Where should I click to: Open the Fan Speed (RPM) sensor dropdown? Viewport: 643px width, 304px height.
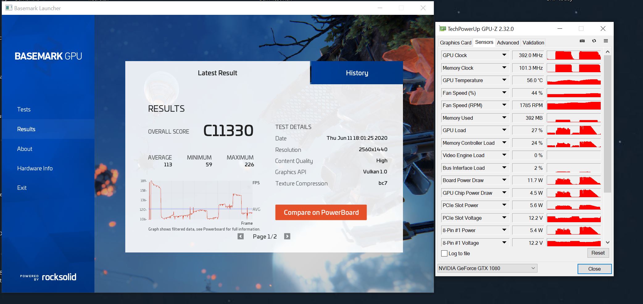(504, 105)
